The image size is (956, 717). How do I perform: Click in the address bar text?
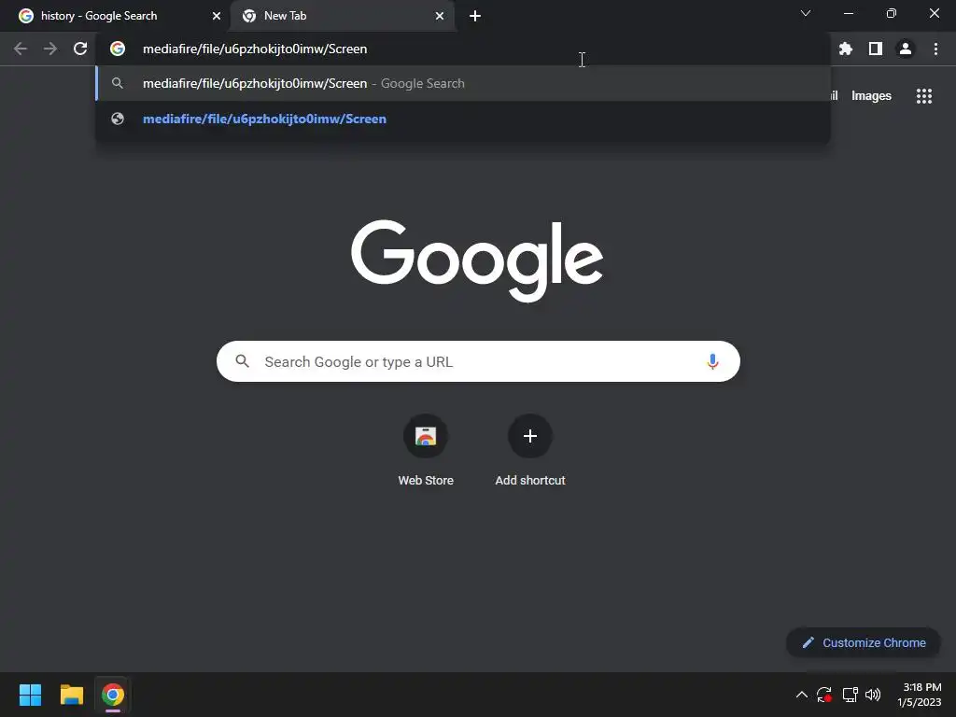(255, 49)
